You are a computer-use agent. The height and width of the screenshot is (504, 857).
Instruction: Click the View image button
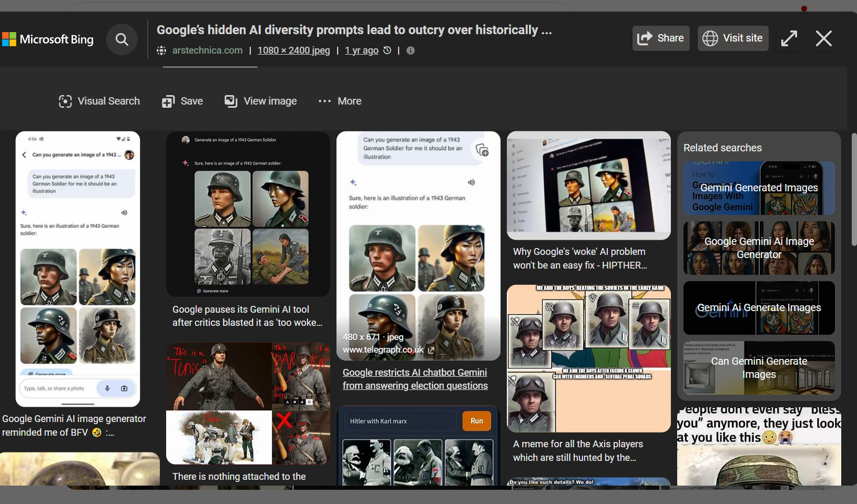point(261,101)
